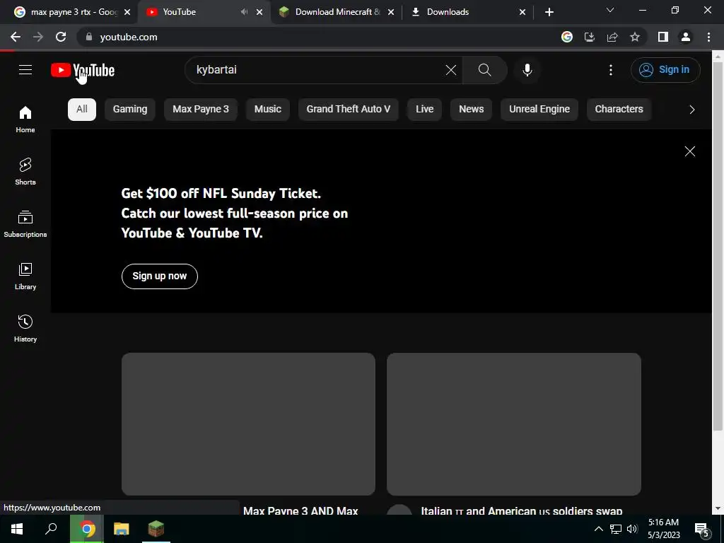Go back in browser
724x543 pixels.
[16, 37]
